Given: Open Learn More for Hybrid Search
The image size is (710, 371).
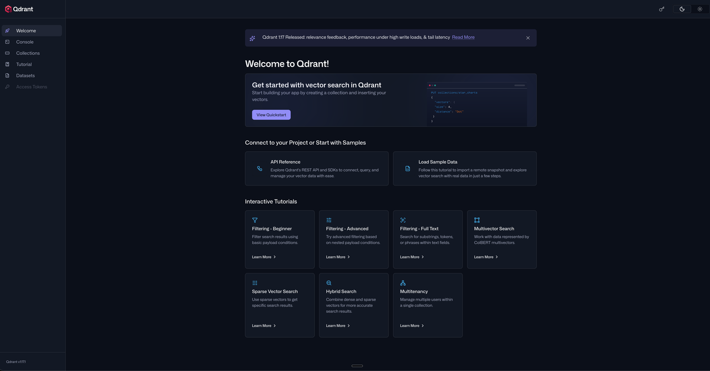Looking at the screenshot, I should pyautogui.click(x=338, y=326).
